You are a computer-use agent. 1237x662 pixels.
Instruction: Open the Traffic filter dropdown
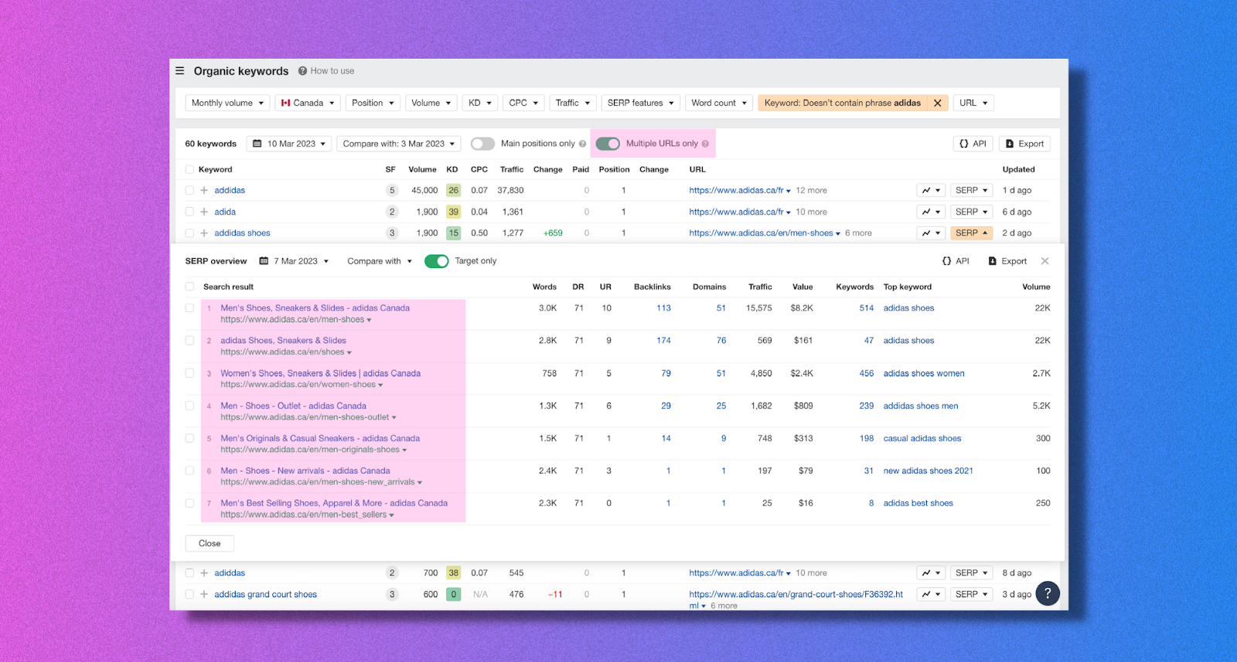[573, 103]
